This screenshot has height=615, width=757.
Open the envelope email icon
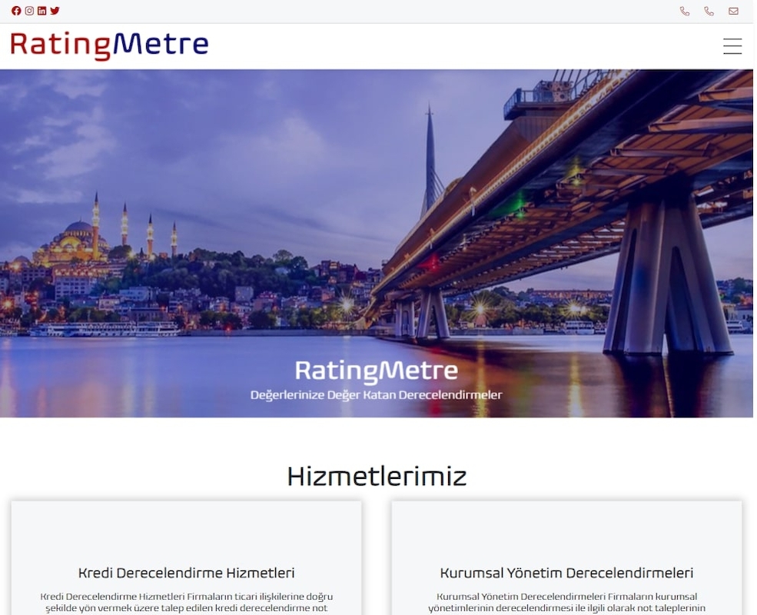click(x=733, y=11)
